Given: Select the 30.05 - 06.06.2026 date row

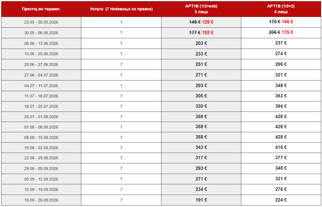Looking at the screenshot, I should 41,33.
